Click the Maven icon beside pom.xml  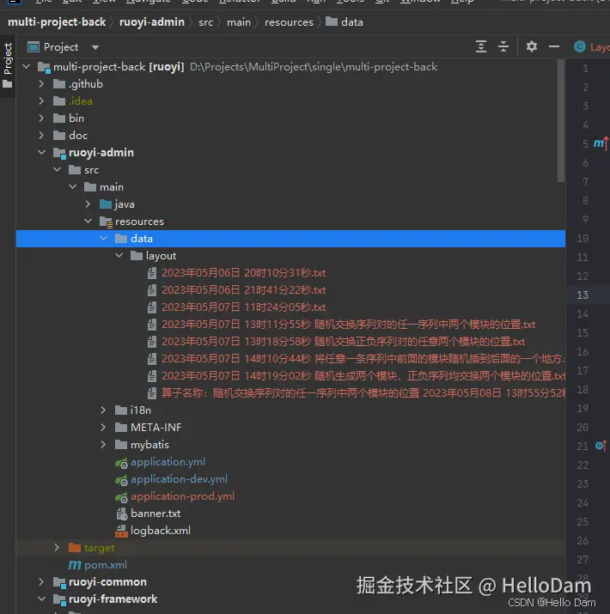75,565
